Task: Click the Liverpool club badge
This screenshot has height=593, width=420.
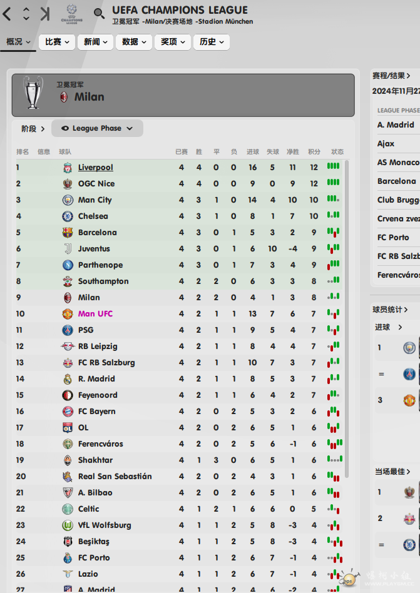Action: pos(68,168)
